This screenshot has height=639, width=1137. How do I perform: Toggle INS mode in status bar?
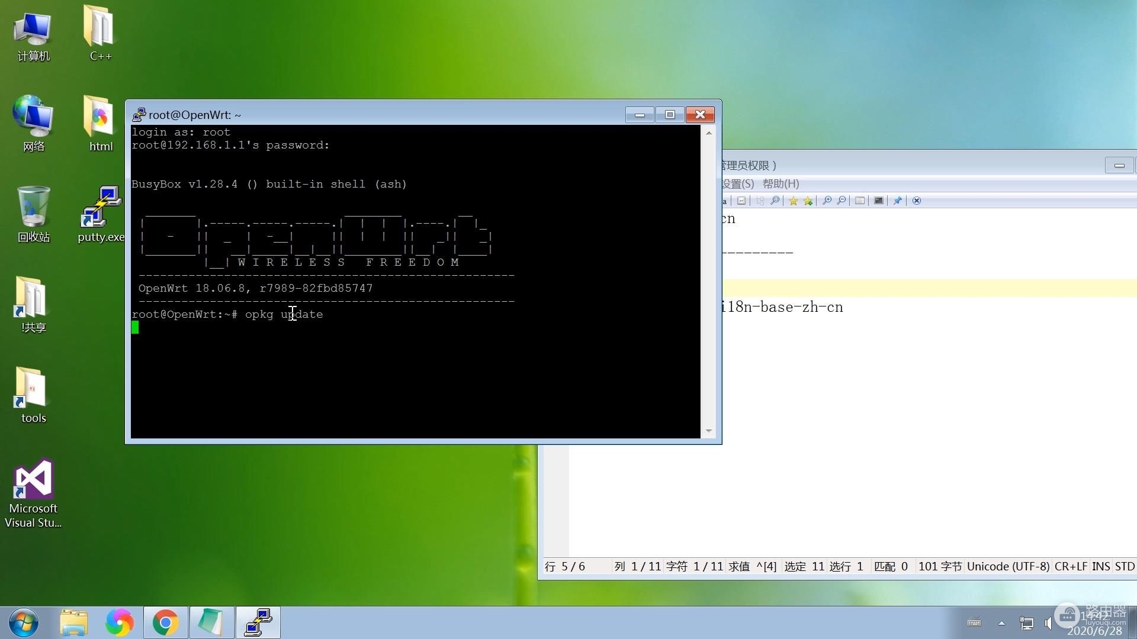1101,566
